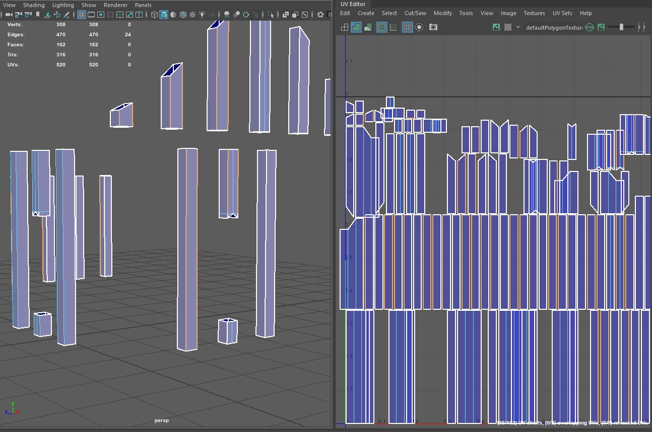Viewport: 652px width, 432px height.
Task: Open defaultPolygonTexture selection field
Action: [x=553, y=27]
